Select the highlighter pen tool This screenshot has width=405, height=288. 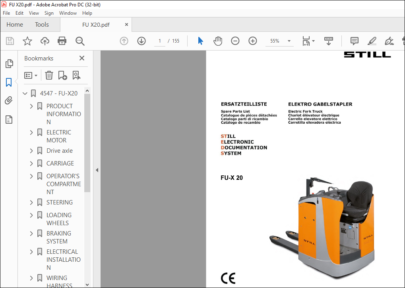click(x=372, y=41)
